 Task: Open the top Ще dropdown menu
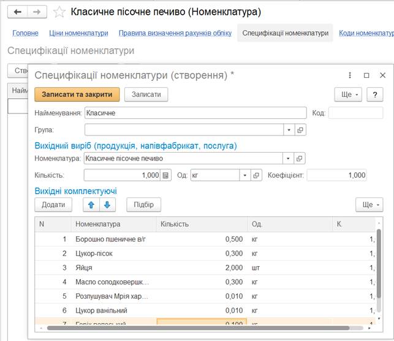pos(347,94)
